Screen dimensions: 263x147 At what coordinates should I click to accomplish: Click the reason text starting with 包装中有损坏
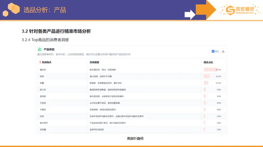pyautogui.click(x=117, y=116)
